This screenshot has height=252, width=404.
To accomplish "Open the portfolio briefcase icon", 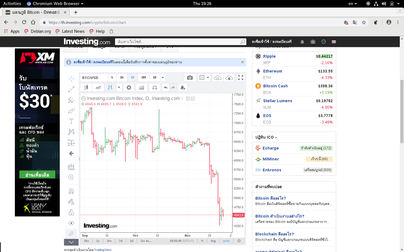I will tap(313, 42).
